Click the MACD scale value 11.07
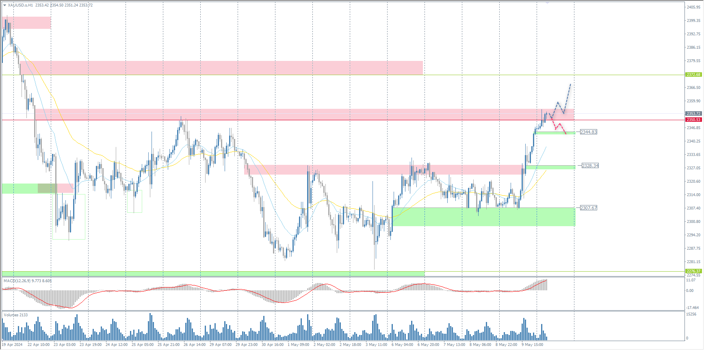The height and width of the screenshot is (350, 704). click(691, 280)
